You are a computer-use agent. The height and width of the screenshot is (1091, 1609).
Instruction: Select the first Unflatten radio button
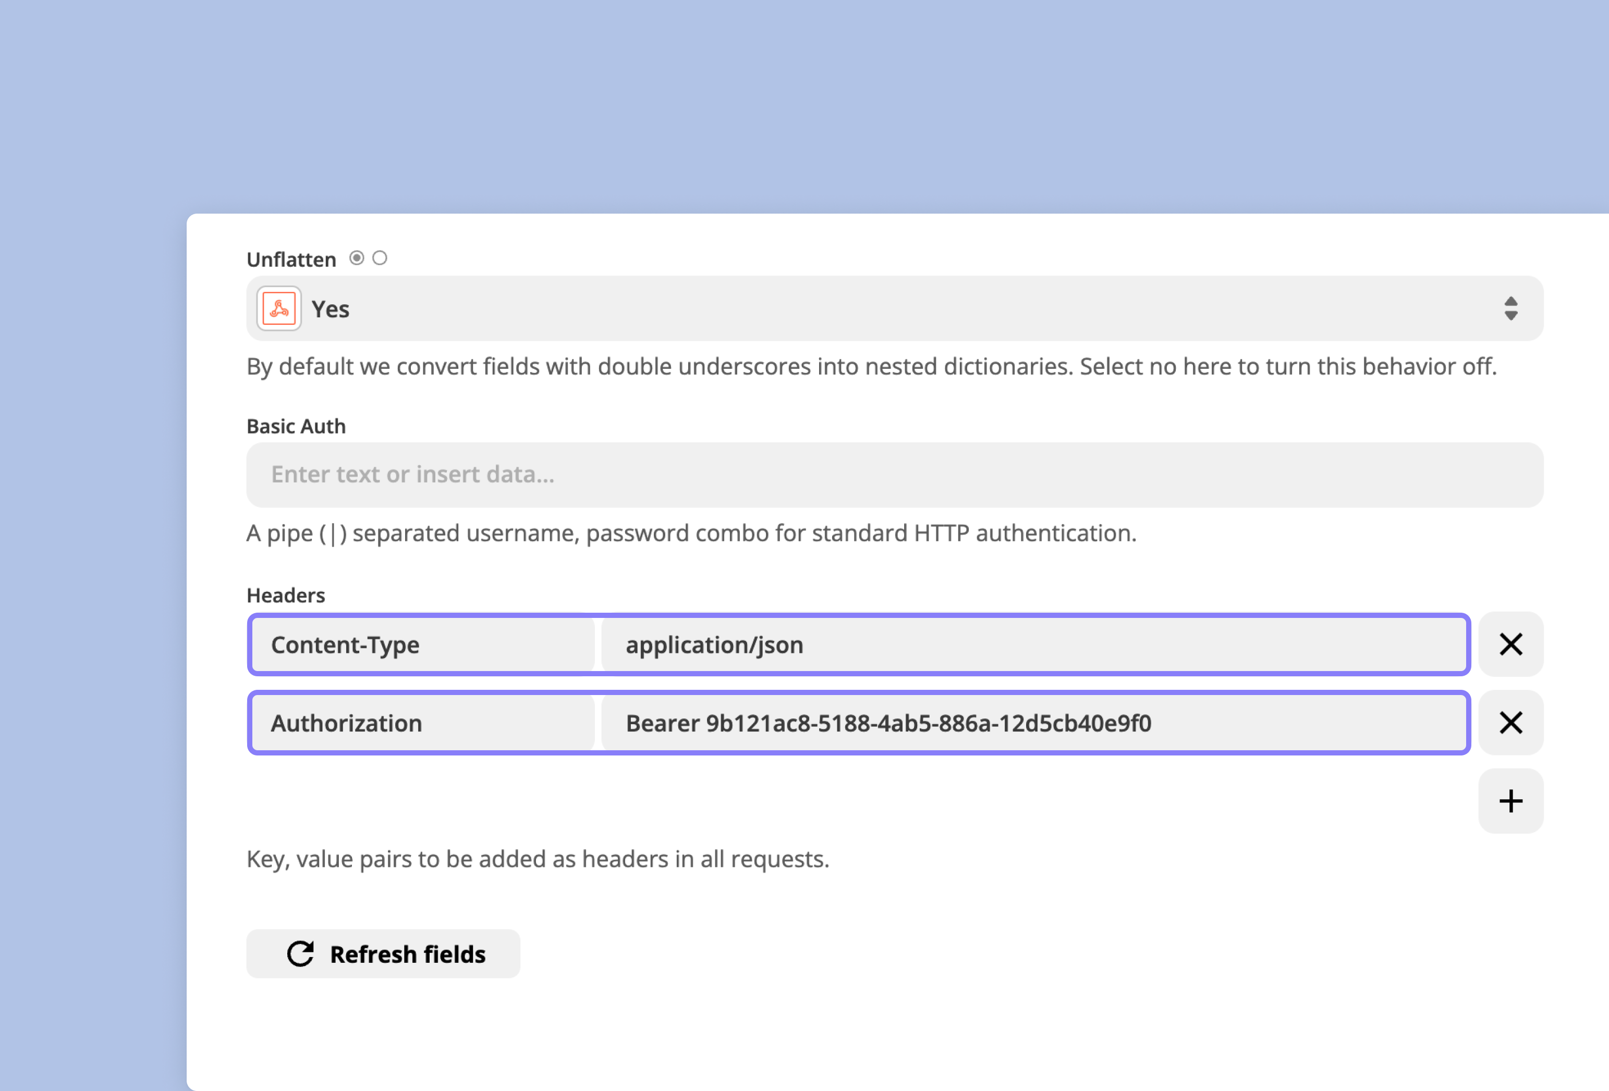357,258
